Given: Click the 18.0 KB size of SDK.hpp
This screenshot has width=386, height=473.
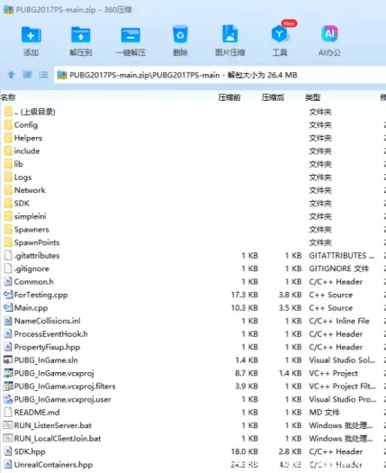Looking at the screenshot, I should coord(245,451).
